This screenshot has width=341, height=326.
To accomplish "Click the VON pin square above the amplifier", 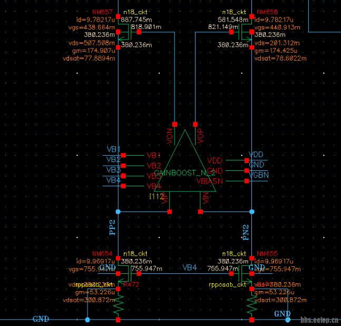I will pyautogui.click(x=174, y=124).
